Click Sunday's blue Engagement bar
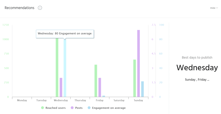The image size is (221, 114). [143, 89]
